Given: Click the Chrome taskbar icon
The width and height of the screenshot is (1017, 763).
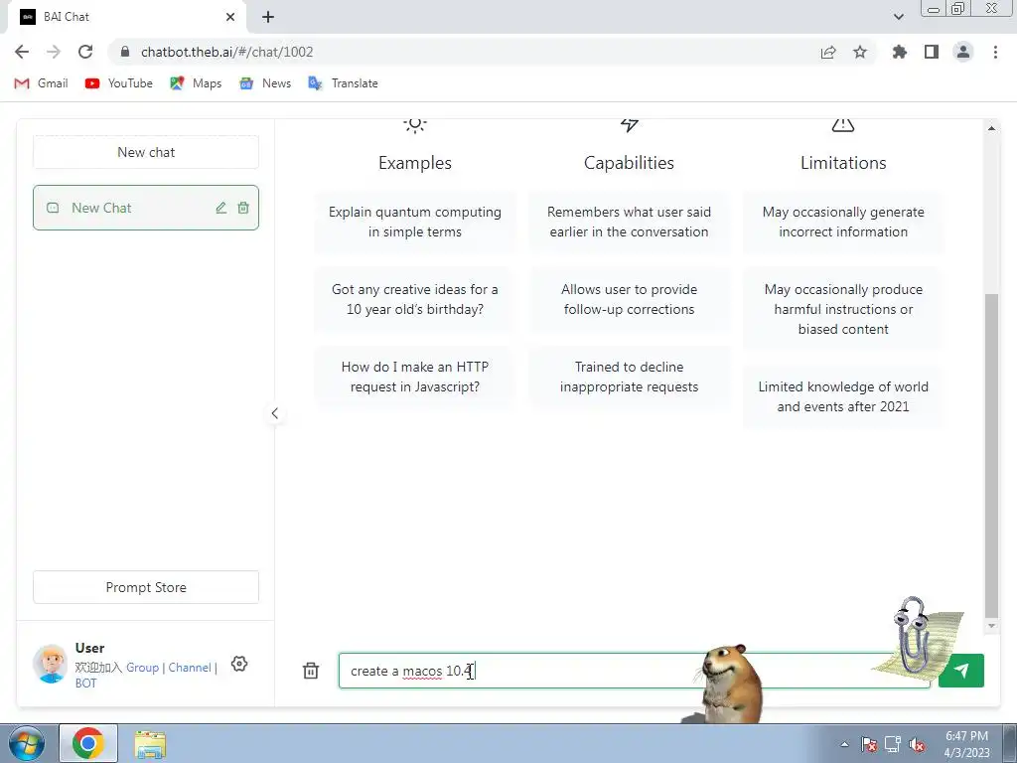Looking at the screenshot, I should 88,743.
